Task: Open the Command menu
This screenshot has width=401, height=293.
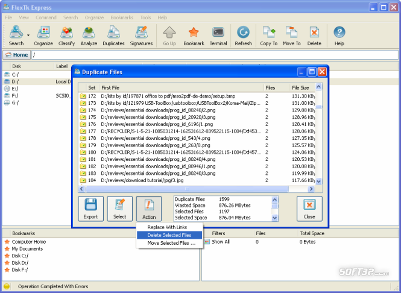Action: 46,17
